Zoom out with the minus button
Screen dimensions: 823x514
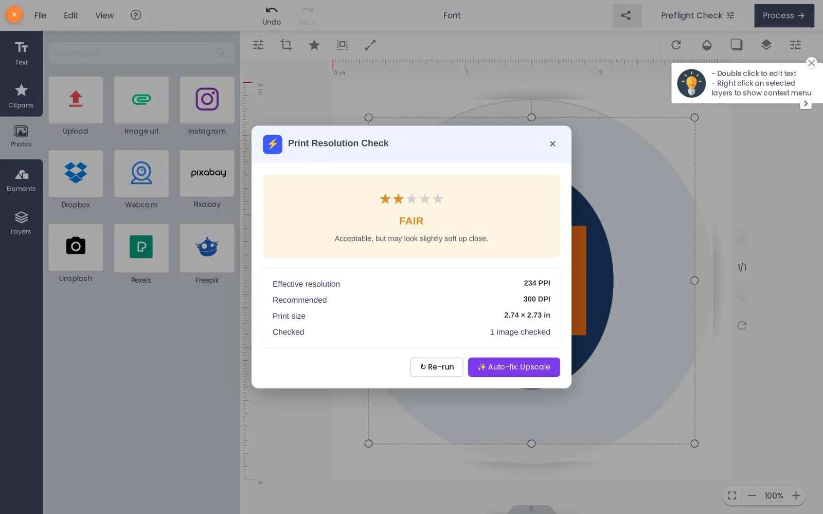pyautogui.click(x=752, y=495)
